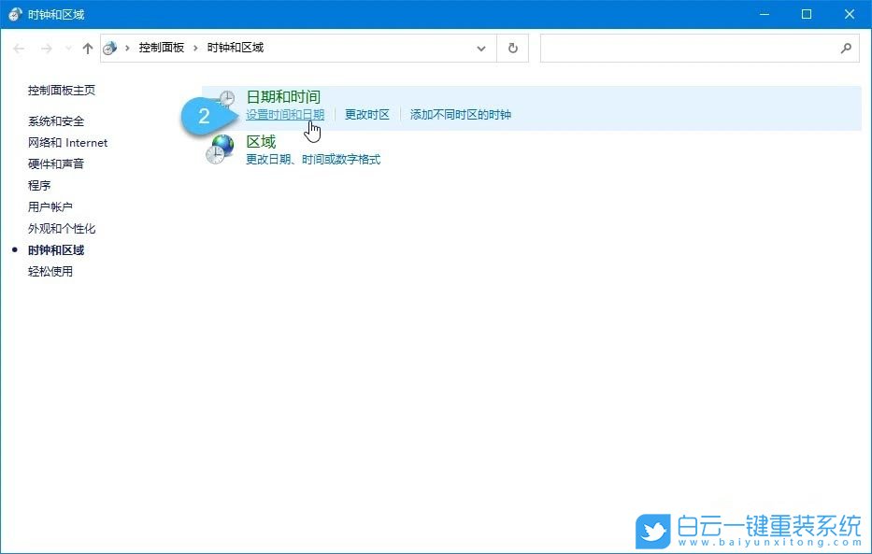Click the up arrow navigation icon
The width and height of the screenshot is (872, 554).
87,48
